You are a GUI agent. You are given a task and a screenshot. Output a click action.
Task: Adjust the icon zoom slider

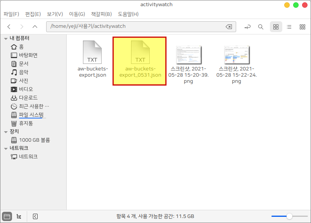(x=289, y=216)
